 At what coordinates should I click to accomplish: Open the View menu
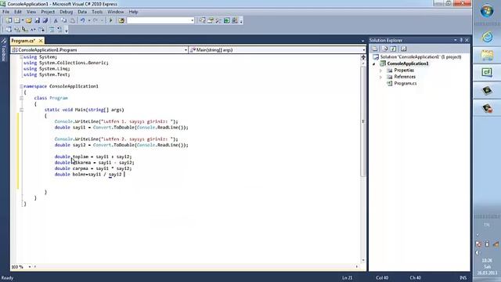tap(31, 12)
